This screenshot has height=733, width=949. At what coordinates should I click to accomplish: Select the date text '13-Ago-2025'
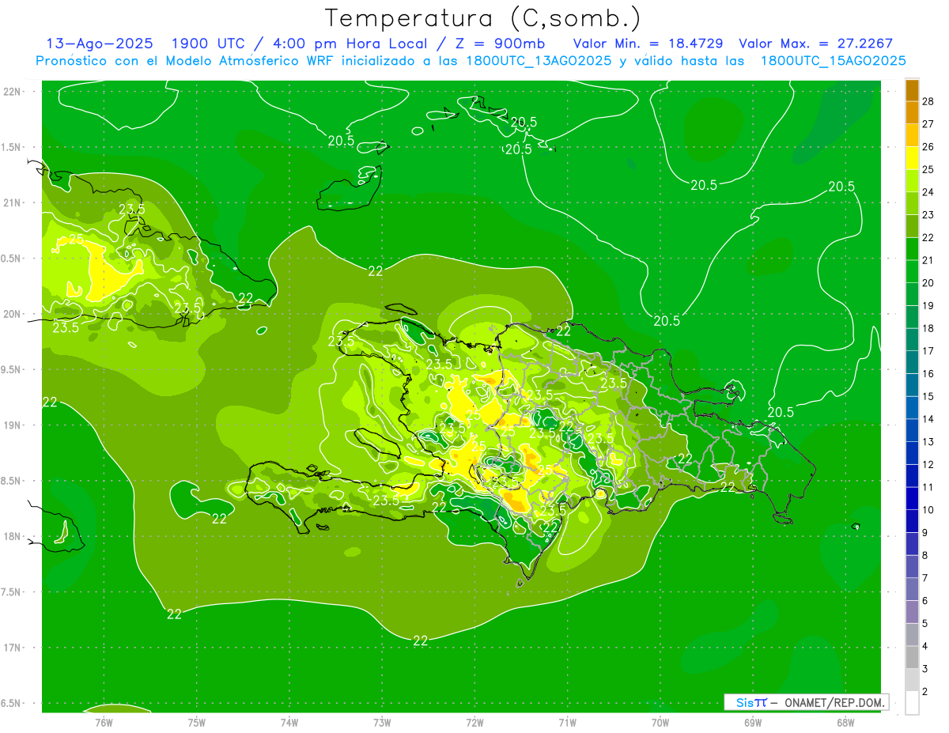point(101,43)
